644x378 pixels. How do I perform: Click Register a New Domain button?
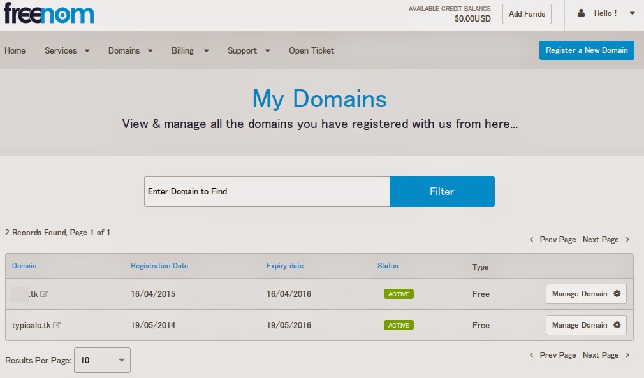pos(587,50)
